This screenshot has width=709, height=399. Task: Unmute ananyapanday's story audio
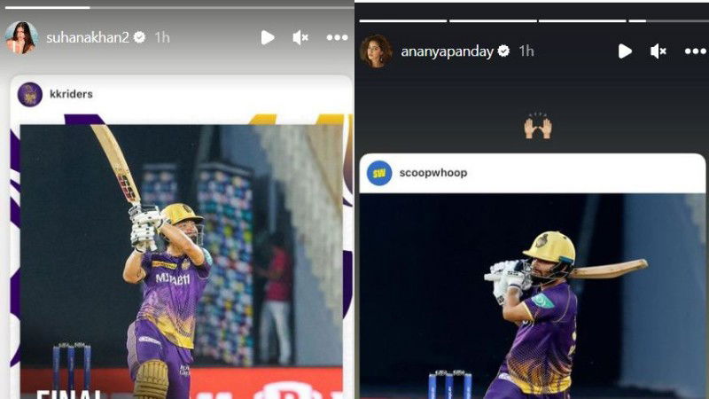pyautogui.click(x=658, y=51)
